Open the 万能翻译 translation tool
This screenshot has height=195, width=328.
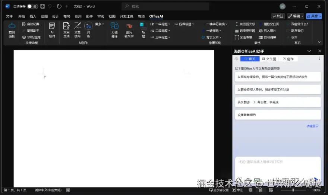(x=114, y=30)
